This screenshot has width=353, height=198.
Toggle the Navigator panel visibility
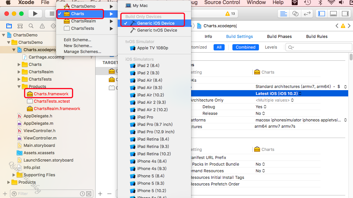pyautogui.click(x=322, y=14)
